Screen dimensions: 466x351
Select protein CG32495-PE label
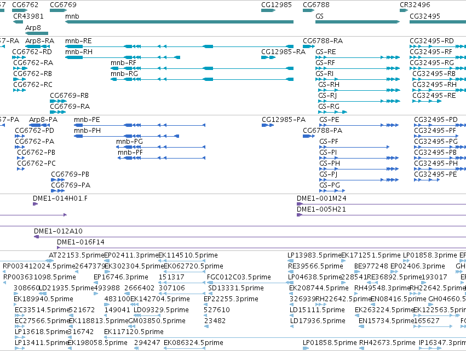(x=435, y=174)
